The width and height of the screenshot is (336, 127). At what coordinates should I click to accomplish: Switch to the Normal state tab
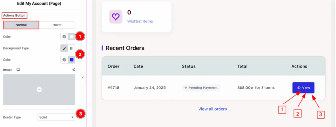21,25
